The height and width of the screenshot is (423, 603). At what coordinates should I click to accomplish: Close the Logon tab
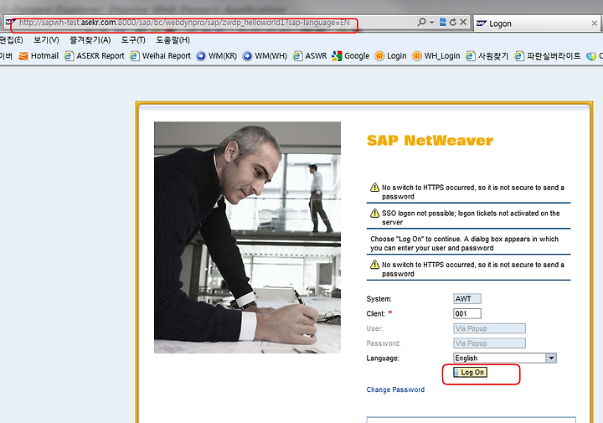click(594, 23)
